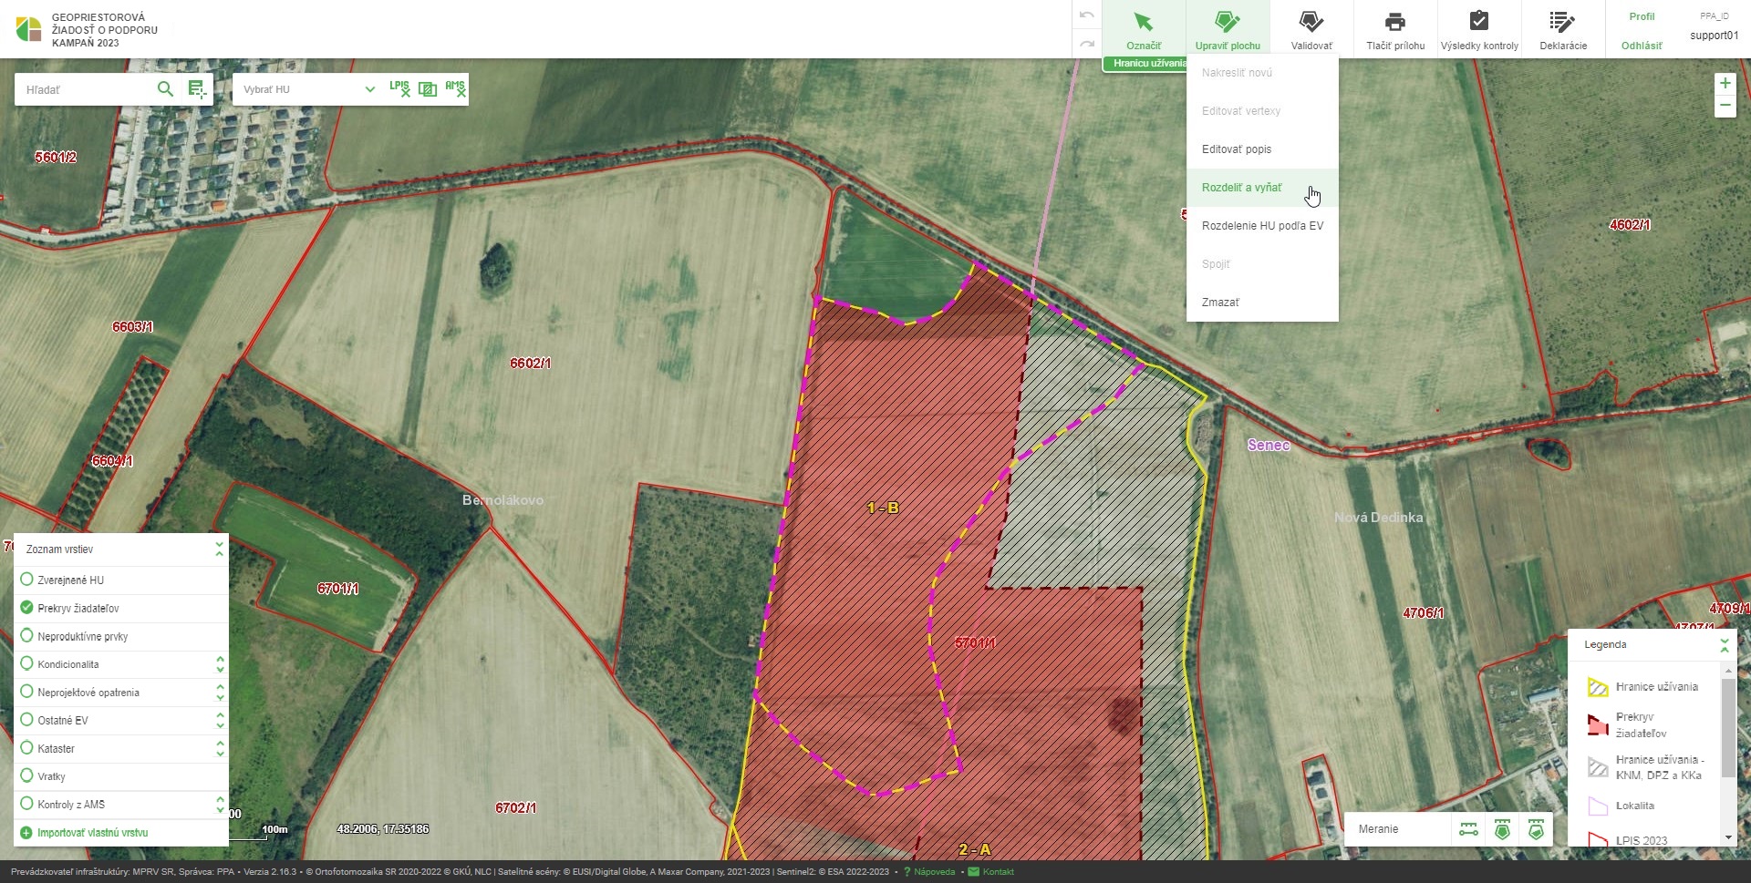Choose Rozdeliť a vyňať from menu
The image size is (1751, 883).
tap(1241, 188)
